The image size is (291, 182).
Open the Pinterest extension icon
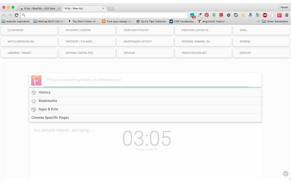point(206,15)
